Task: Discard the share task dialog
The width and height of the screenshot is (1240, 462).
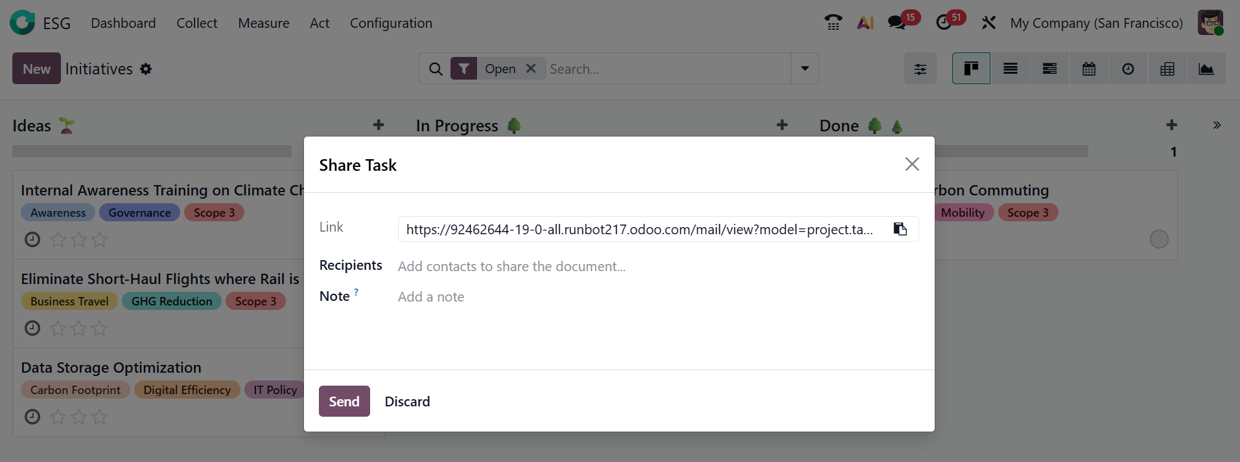Action: (407, 401)
